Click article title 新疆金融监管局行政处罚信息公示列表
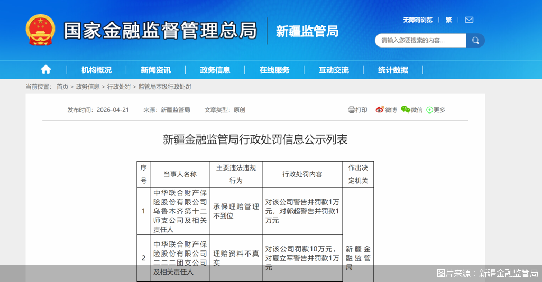The width and height of the screenshot is (542, 282). tap(255, 139)
